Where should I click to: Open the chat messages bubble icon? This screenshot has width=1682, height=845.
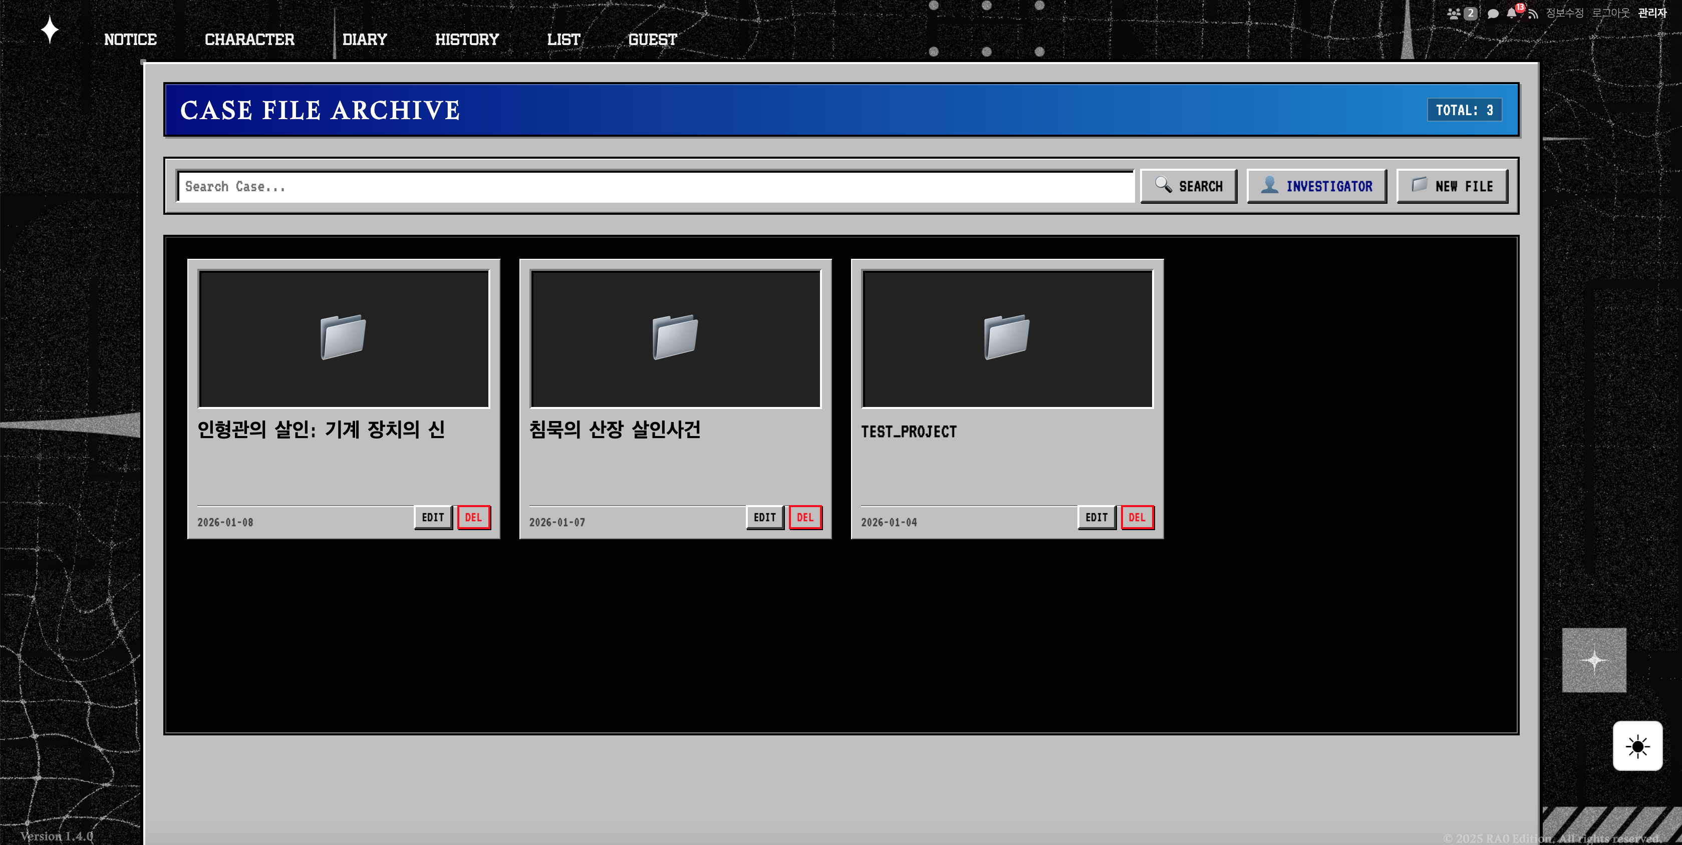click(x=1493, y=14)
